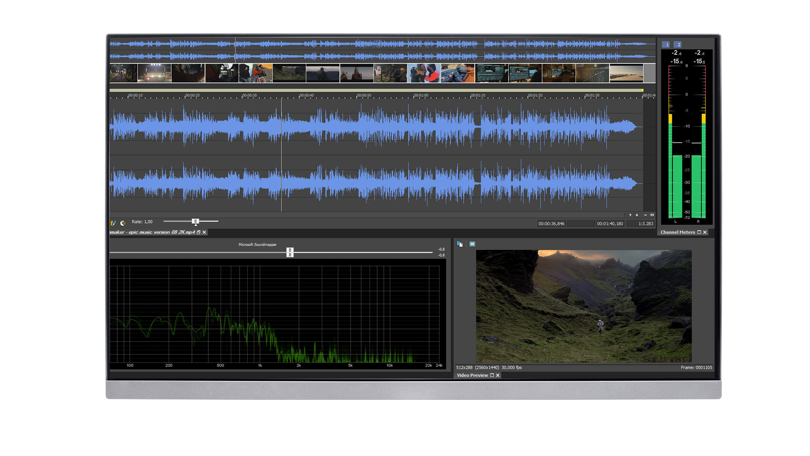810x456 pixels.
Task: Close the Channel Meters panel
Action: point(705,232)
